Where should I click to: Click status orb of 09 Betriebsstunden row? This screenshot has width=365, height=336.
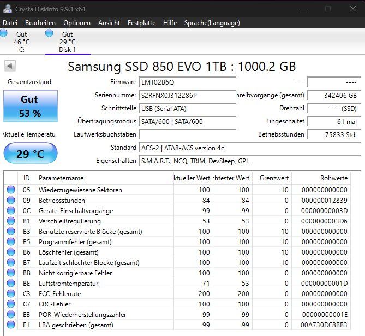pyautogui.click(x=11, y=200)
